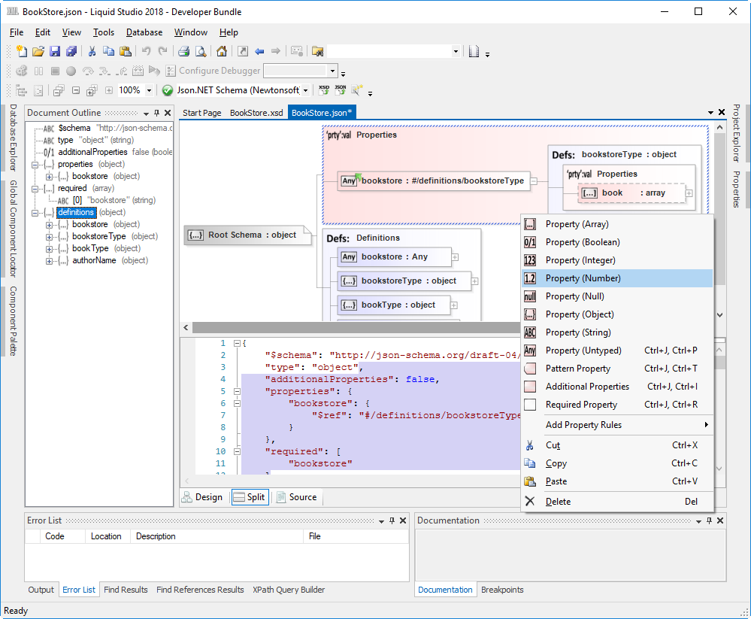
Task: Click the blue back arrow icon
Action: pyautogui.click(x=259, y=51)
